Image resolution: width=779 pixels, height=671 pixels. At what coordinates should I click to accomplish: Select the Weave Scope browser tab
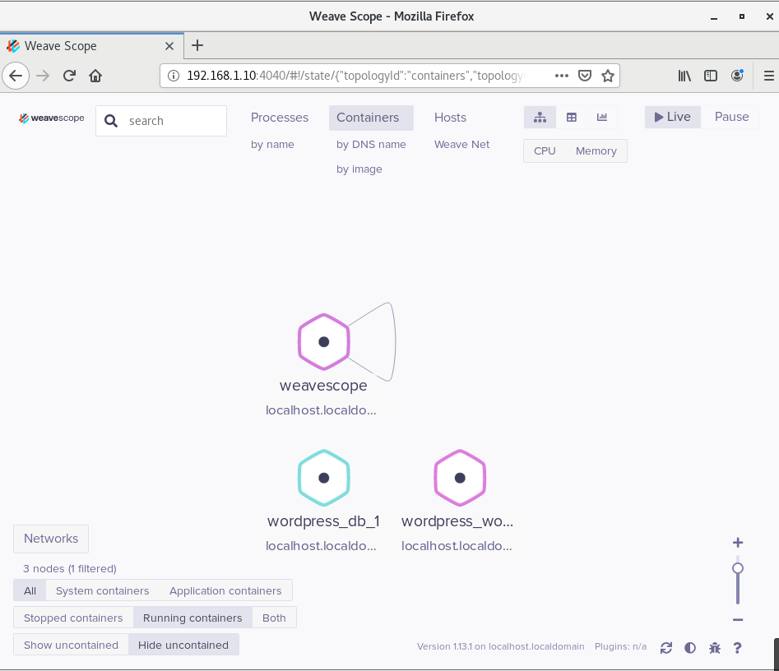point(92,46)
